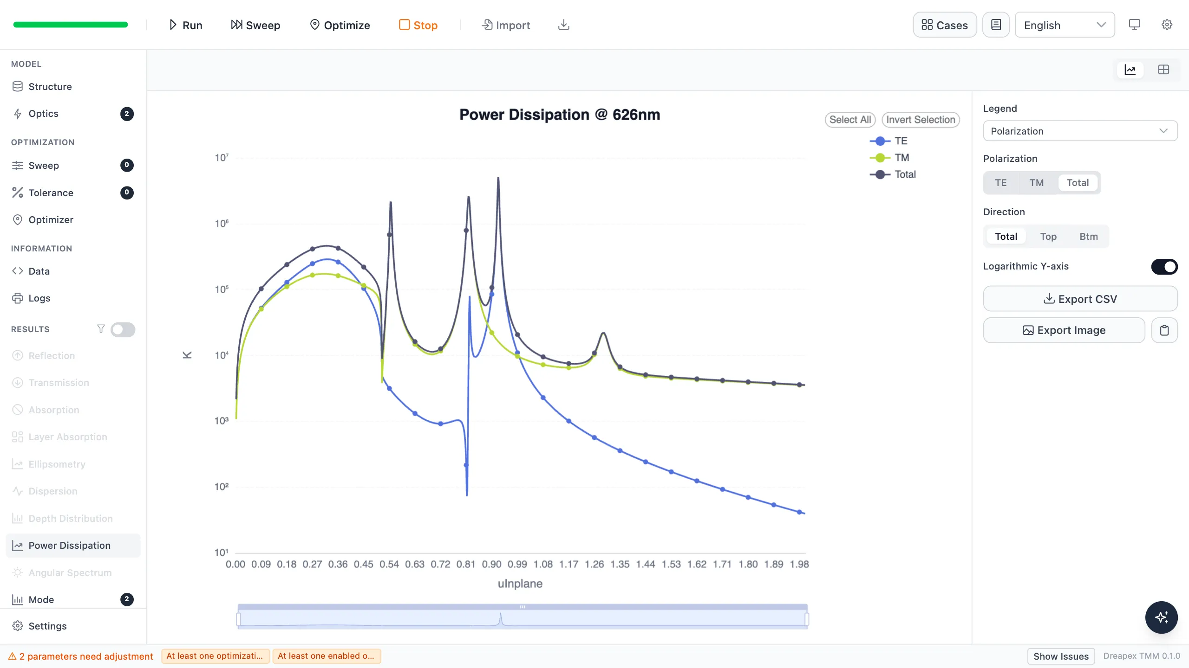Click Select All legend button
Viewport: 1189px width, 668px height.
(x=850, y=120)
